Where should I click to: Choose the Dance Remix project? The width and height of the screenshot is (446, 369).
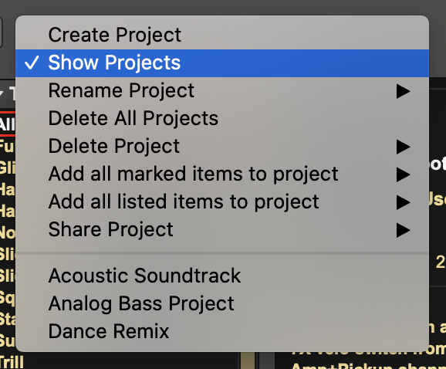(x=222, y=331)
